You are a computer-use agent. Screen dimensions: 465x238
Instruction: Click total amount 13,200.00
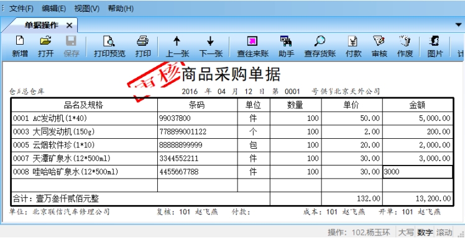(418, 198)
